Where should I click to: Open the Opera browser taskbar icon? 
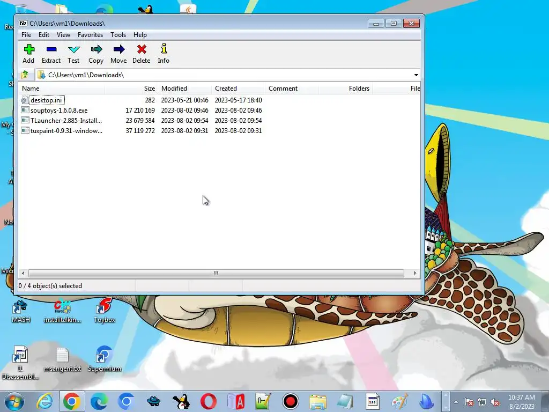click(209, 401)
